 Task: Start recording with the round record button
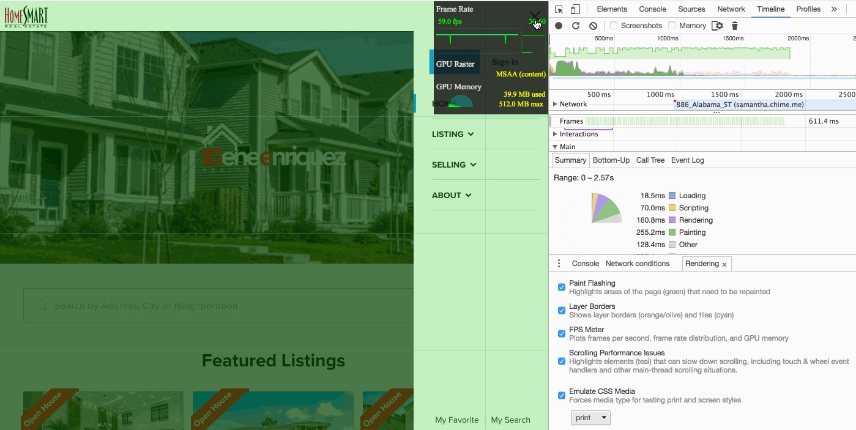click(559, 26)
